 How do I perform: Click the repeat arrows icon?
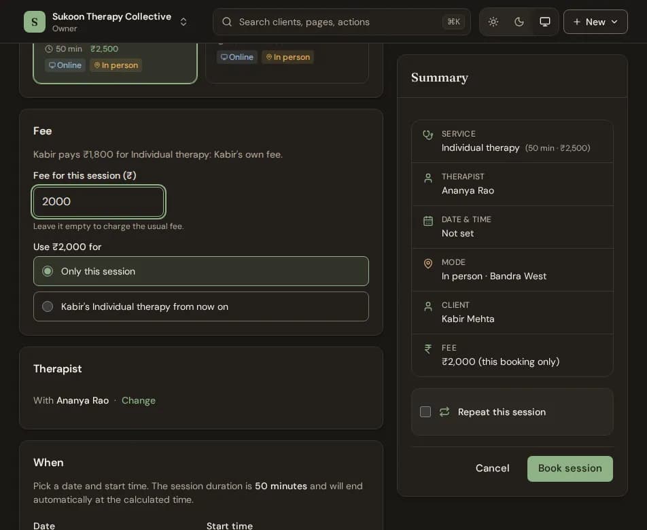click(444, 412)
